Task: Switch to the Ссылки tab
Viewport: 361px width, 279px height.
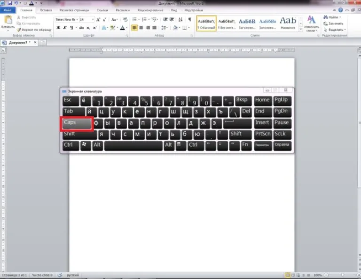Action: tap(102, 10)
